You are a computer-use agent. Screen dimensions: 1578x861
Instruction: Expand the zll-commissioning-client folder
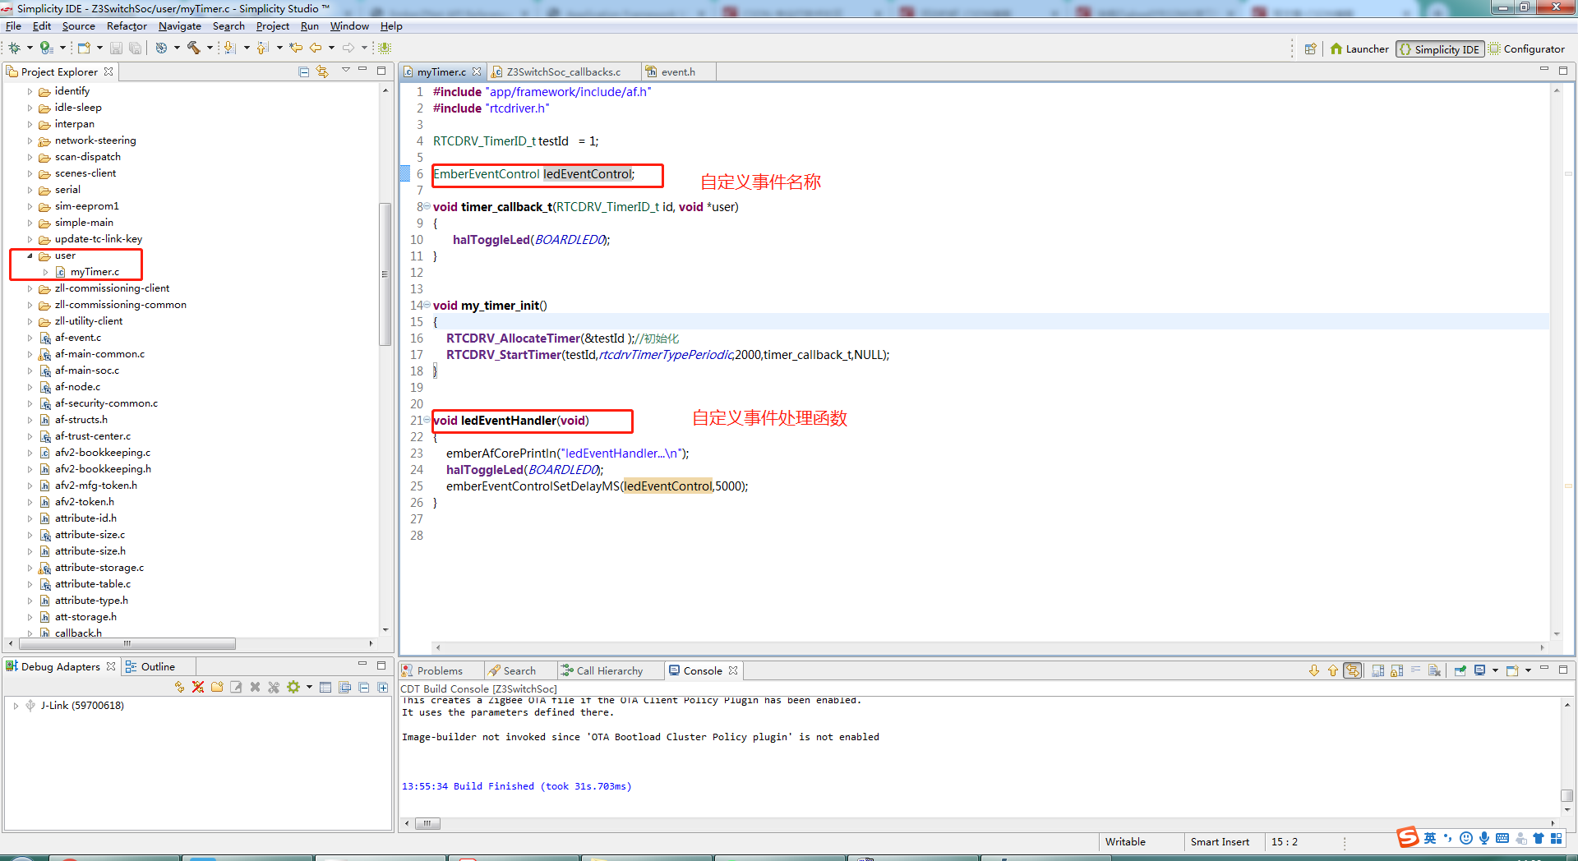point(30,288)
